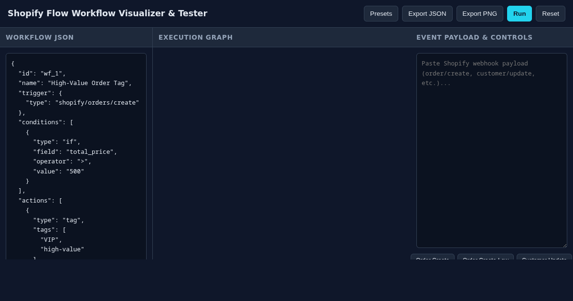Click the "VIP" tag entry
Image resolution: width=573 pixels, height=301 pixels.
click(51, 240)
